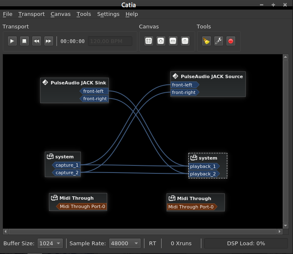Viewport: 293px width, 254px height.
Task: Open the Settings menu
Action: tap(108, 14)
